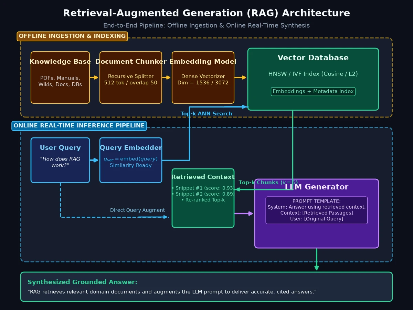Click the '"How does RAG work?"' query text
This screenshot has height=310, width=413.
tap(60, 162)
